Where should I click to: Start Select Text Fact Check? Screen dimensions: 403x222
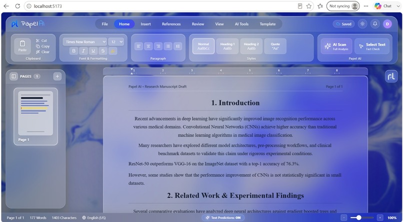click(x=372, y=46)
